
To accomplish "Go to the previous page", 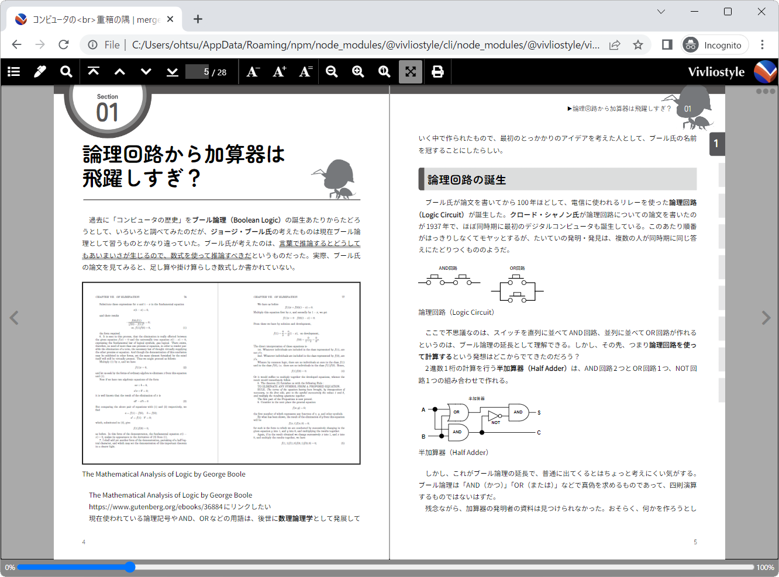I will point(119,71).
